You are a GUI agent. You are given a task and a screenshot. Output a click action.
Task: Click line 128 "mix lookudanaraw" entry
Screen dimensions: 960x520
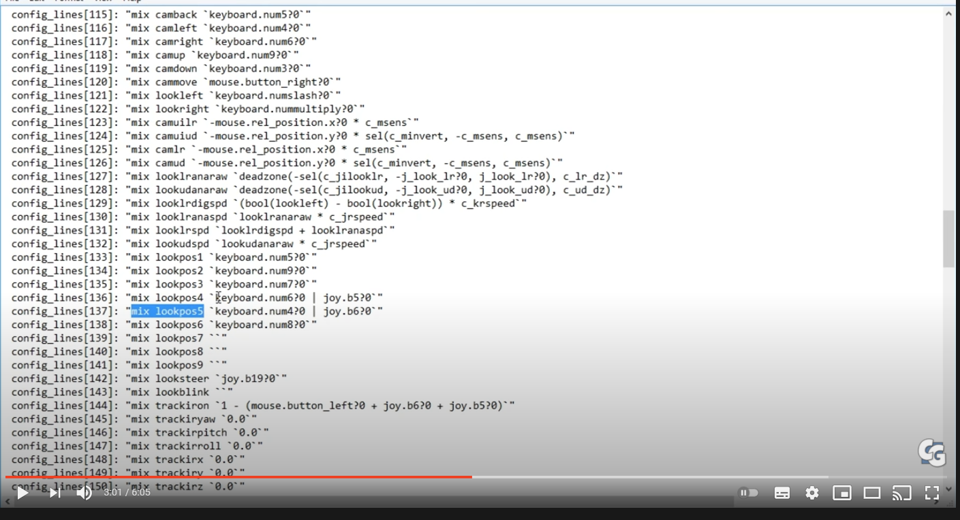(x=317, y=190)
